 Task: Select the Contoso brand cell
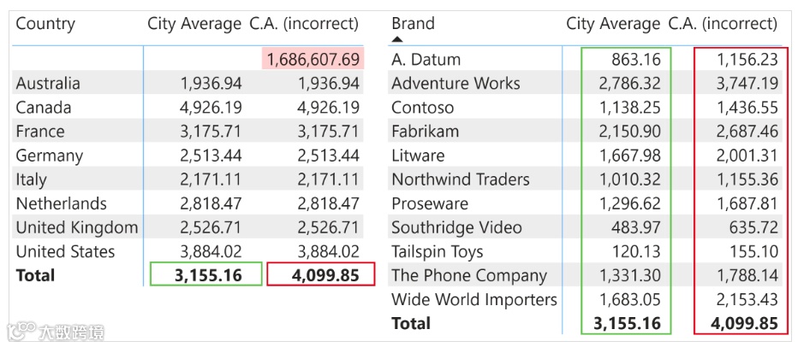pyautogui.click(x=422, y=108)
